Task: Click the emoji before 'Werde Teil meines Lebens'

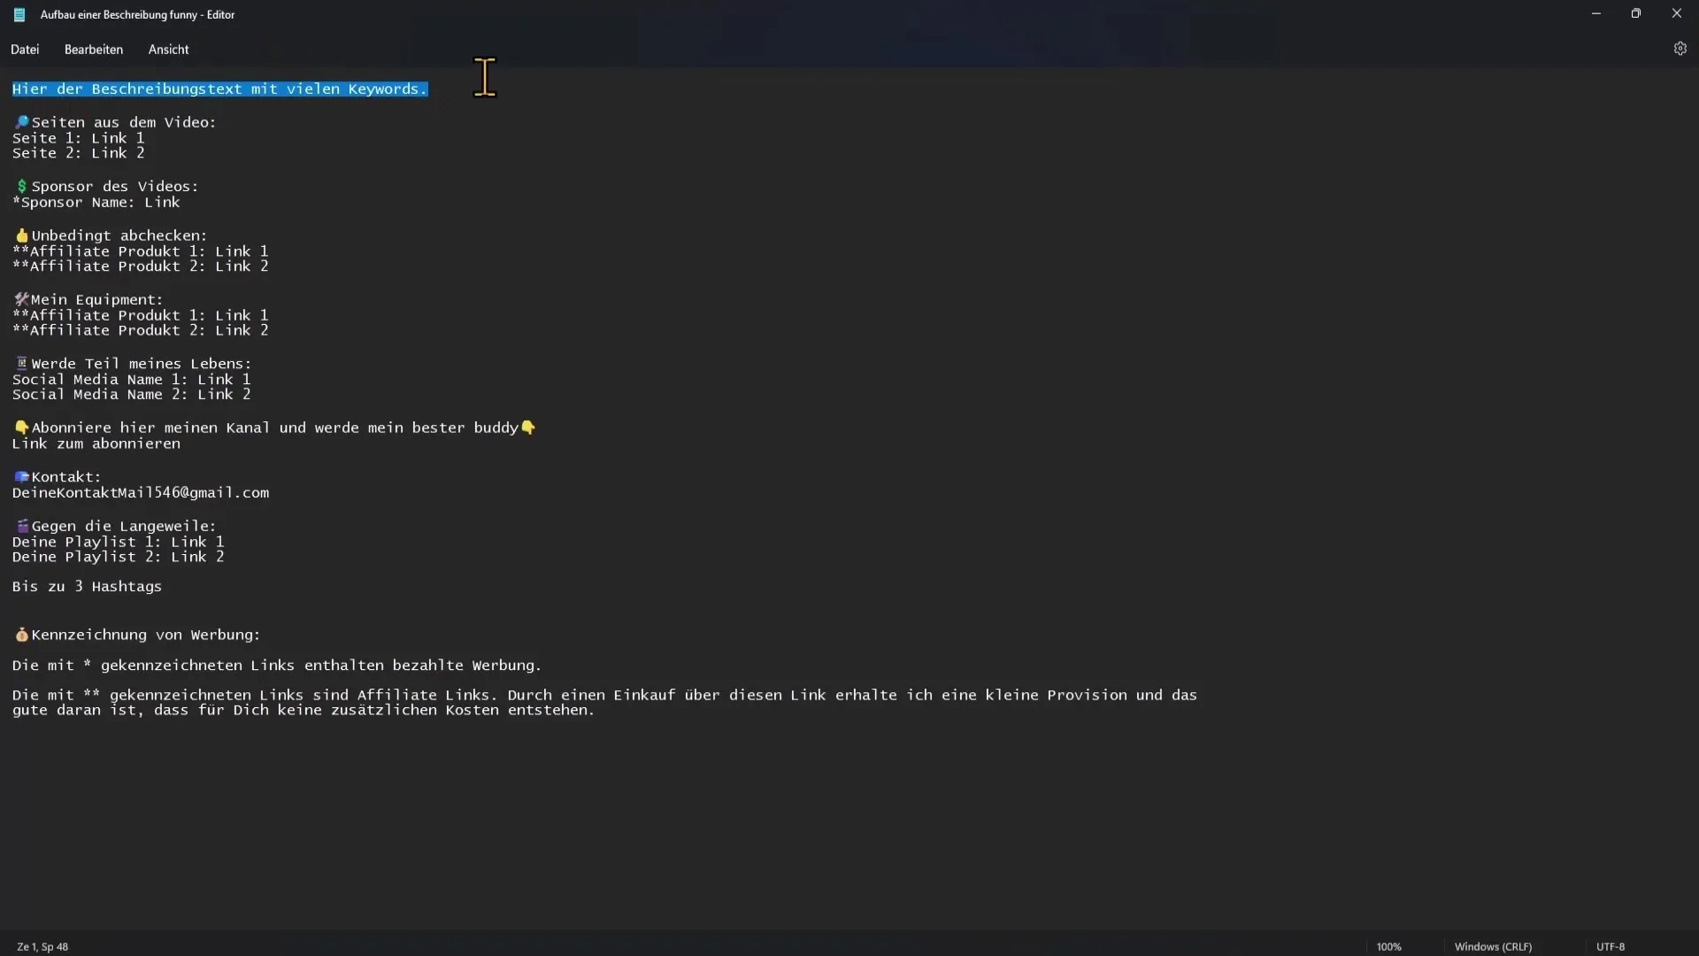Action: pos(22,363)
